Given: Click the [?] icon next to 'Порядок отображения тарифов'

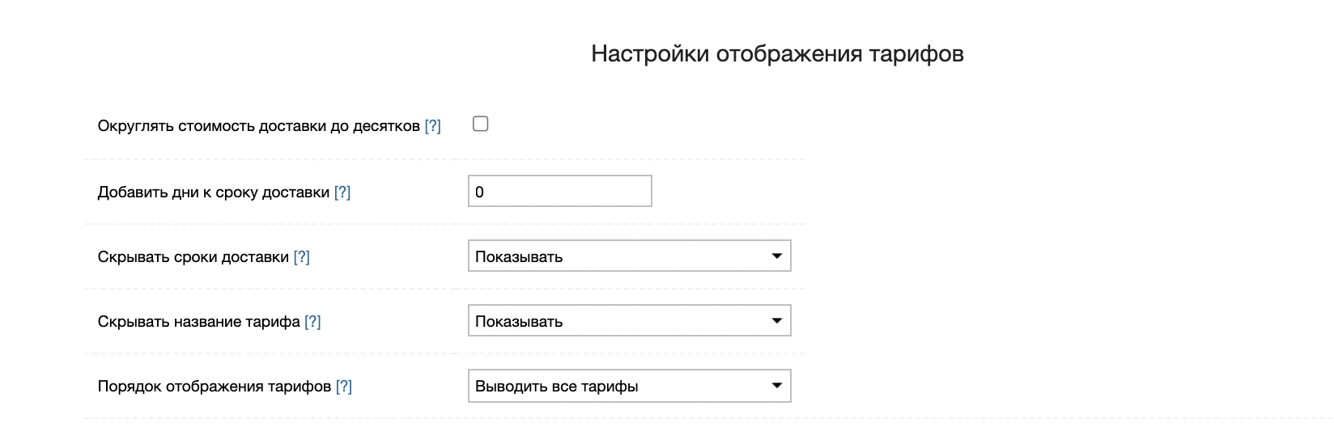Looking at the screenshot, I should click(x=344, y=387).
